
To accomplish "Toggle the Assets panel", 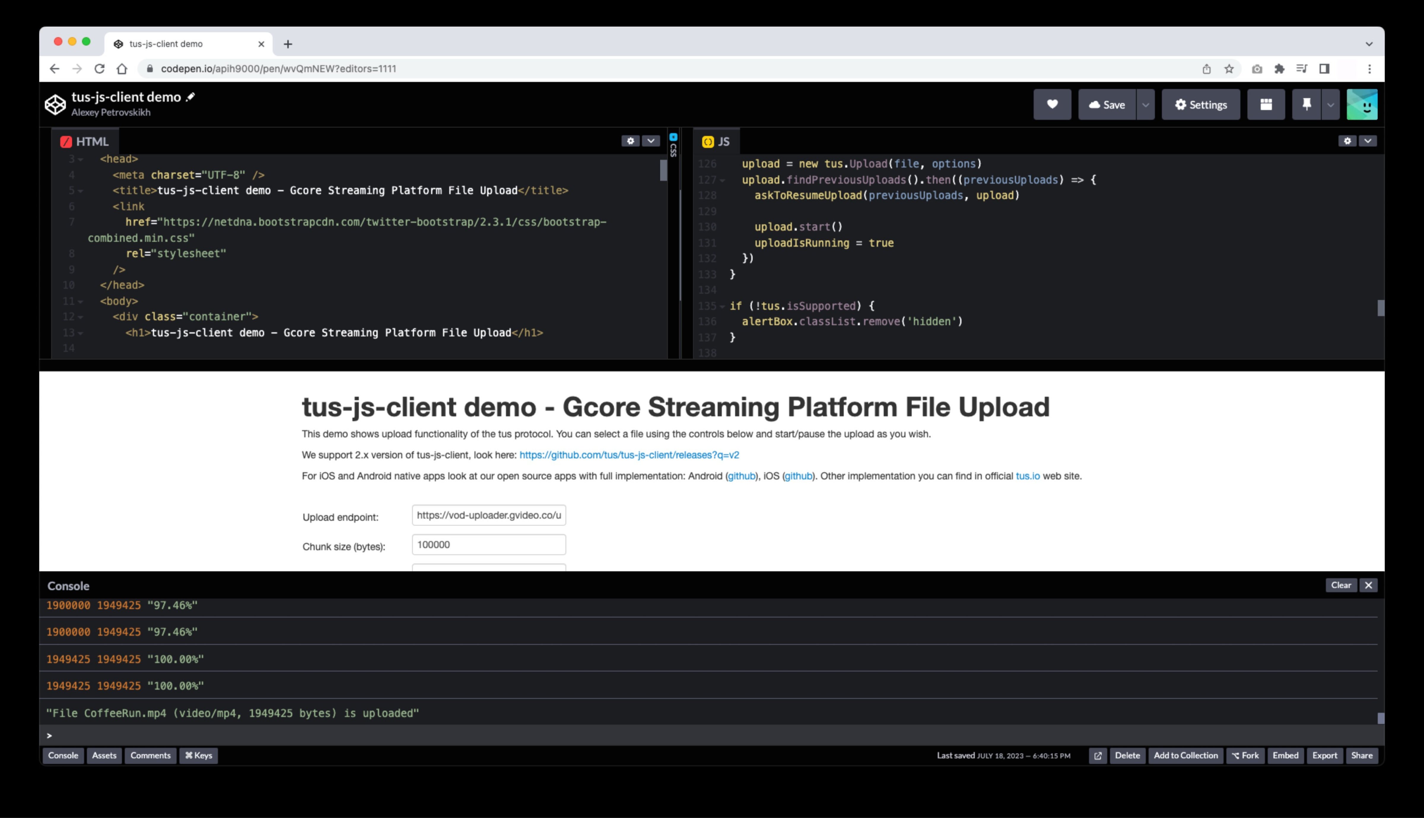I will (x=104, y=756).
